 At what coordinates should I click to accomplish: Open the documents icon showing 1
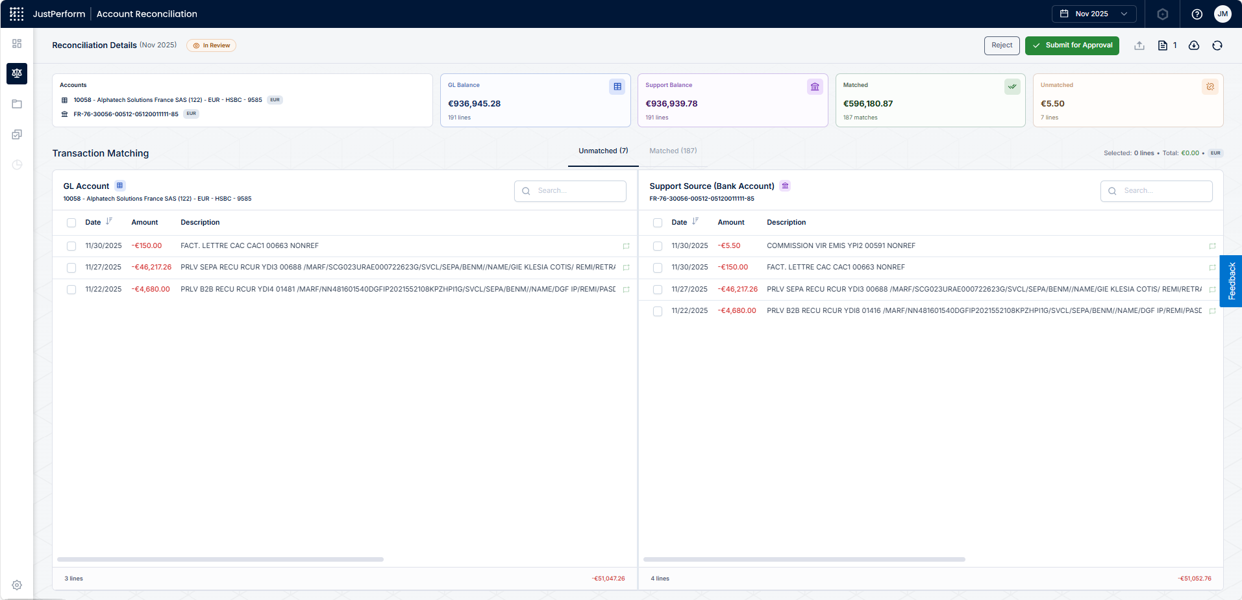(1167, 45)
